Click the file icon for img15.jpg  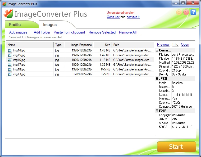coord(10,55)
